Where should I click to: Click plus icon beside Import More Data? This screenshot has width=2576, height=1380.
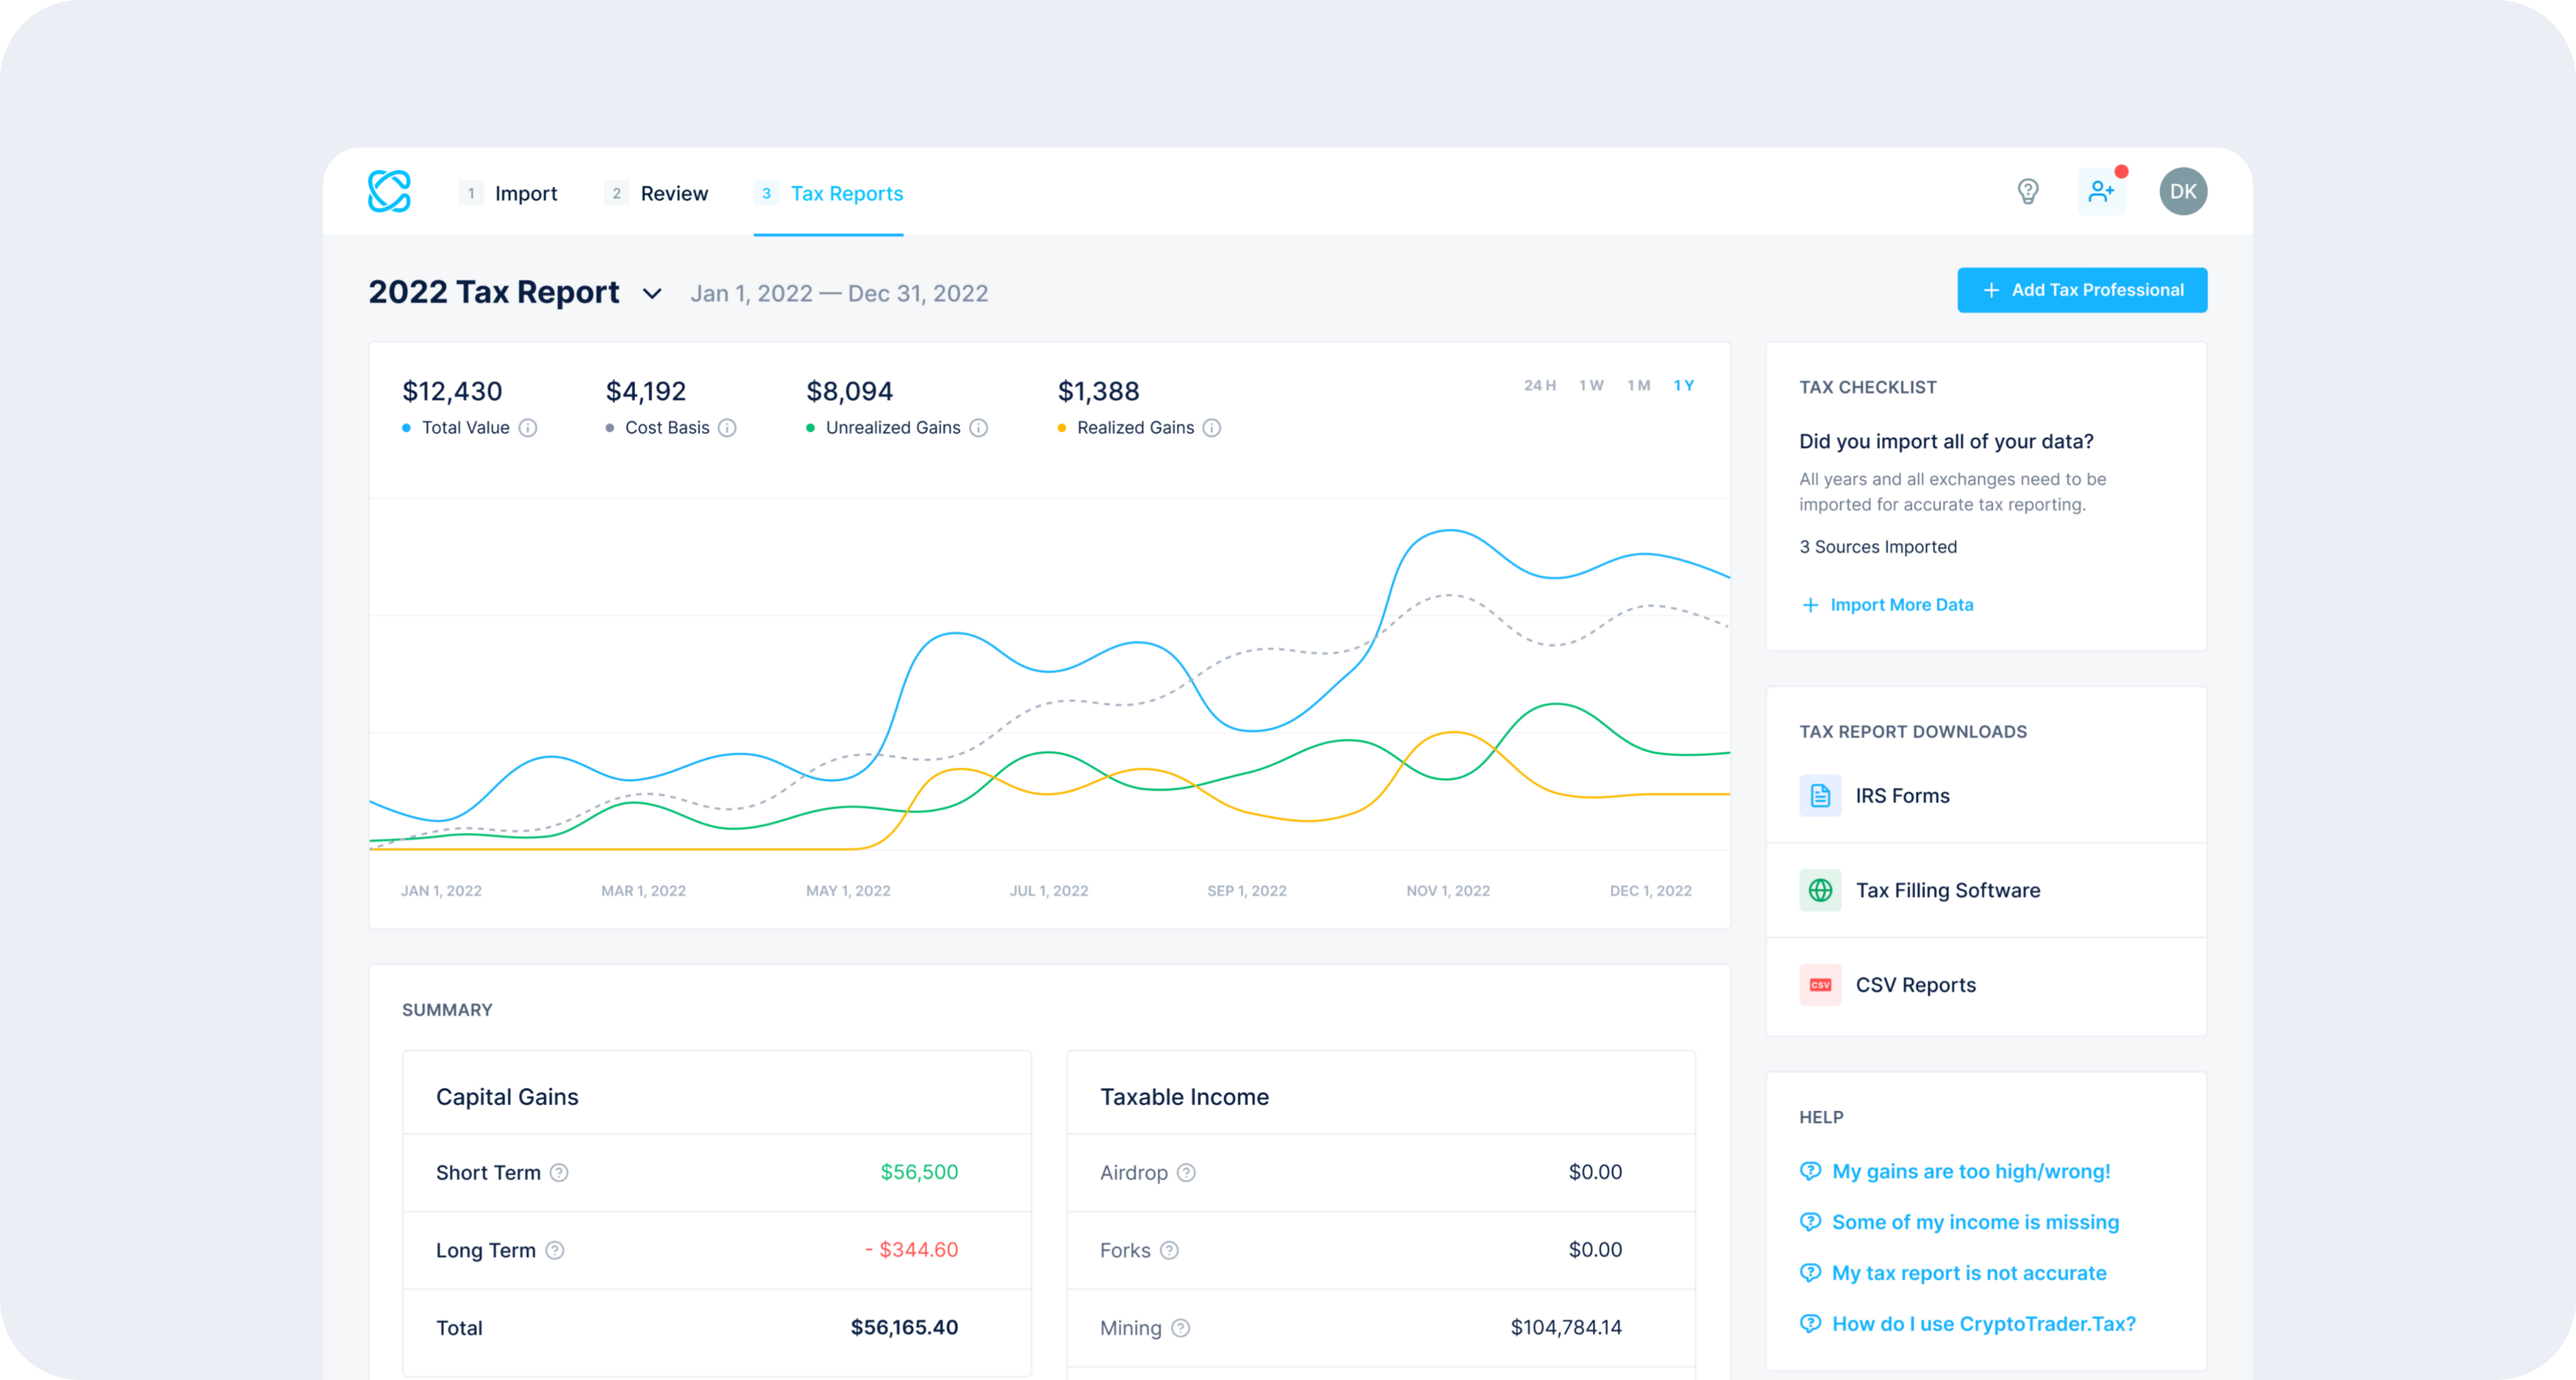pyautogui.click(x=1810, y=605)
